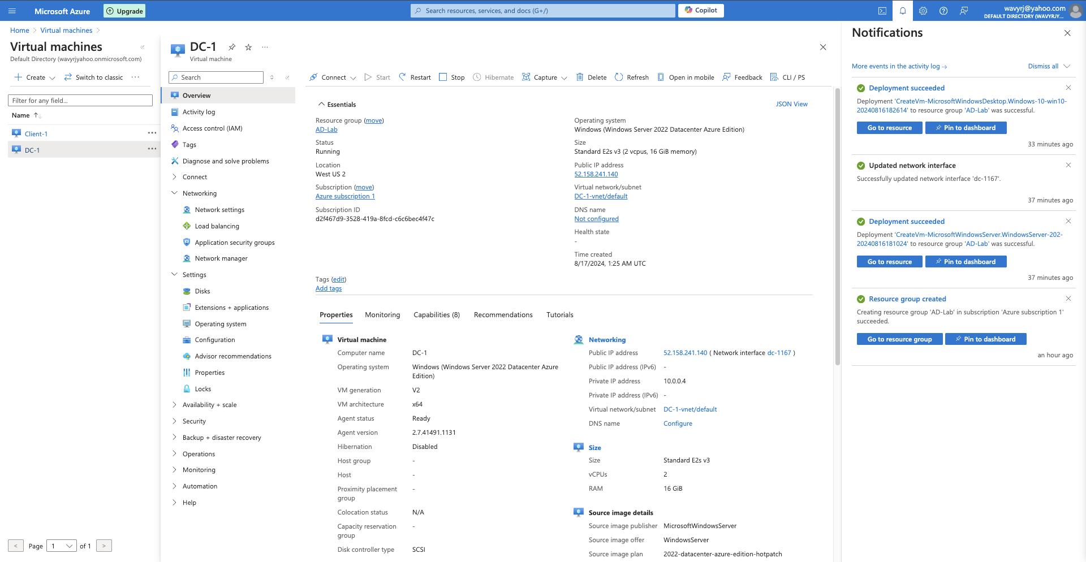Open the Create dropdown in VM list
Viewport: 1086px width, 562px height.
click(35, 77)
